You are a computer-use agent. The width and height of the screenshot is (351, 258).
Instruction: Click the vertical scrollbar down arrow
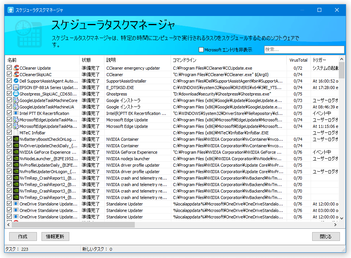pyautogui.click(x=341, y=218)
